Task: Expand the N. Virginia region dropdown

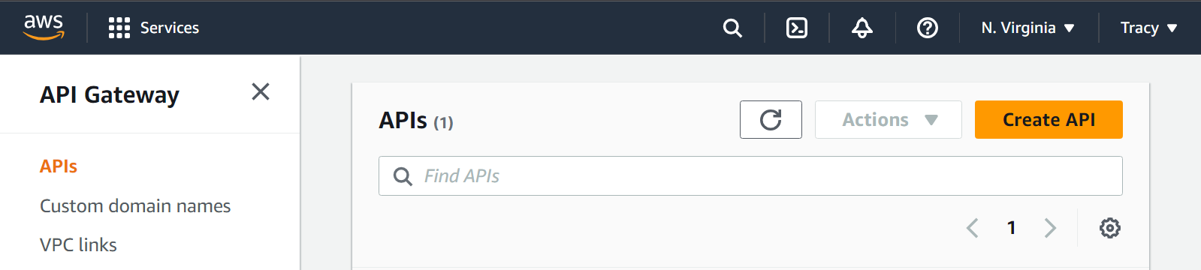Action: (1027, 28)
